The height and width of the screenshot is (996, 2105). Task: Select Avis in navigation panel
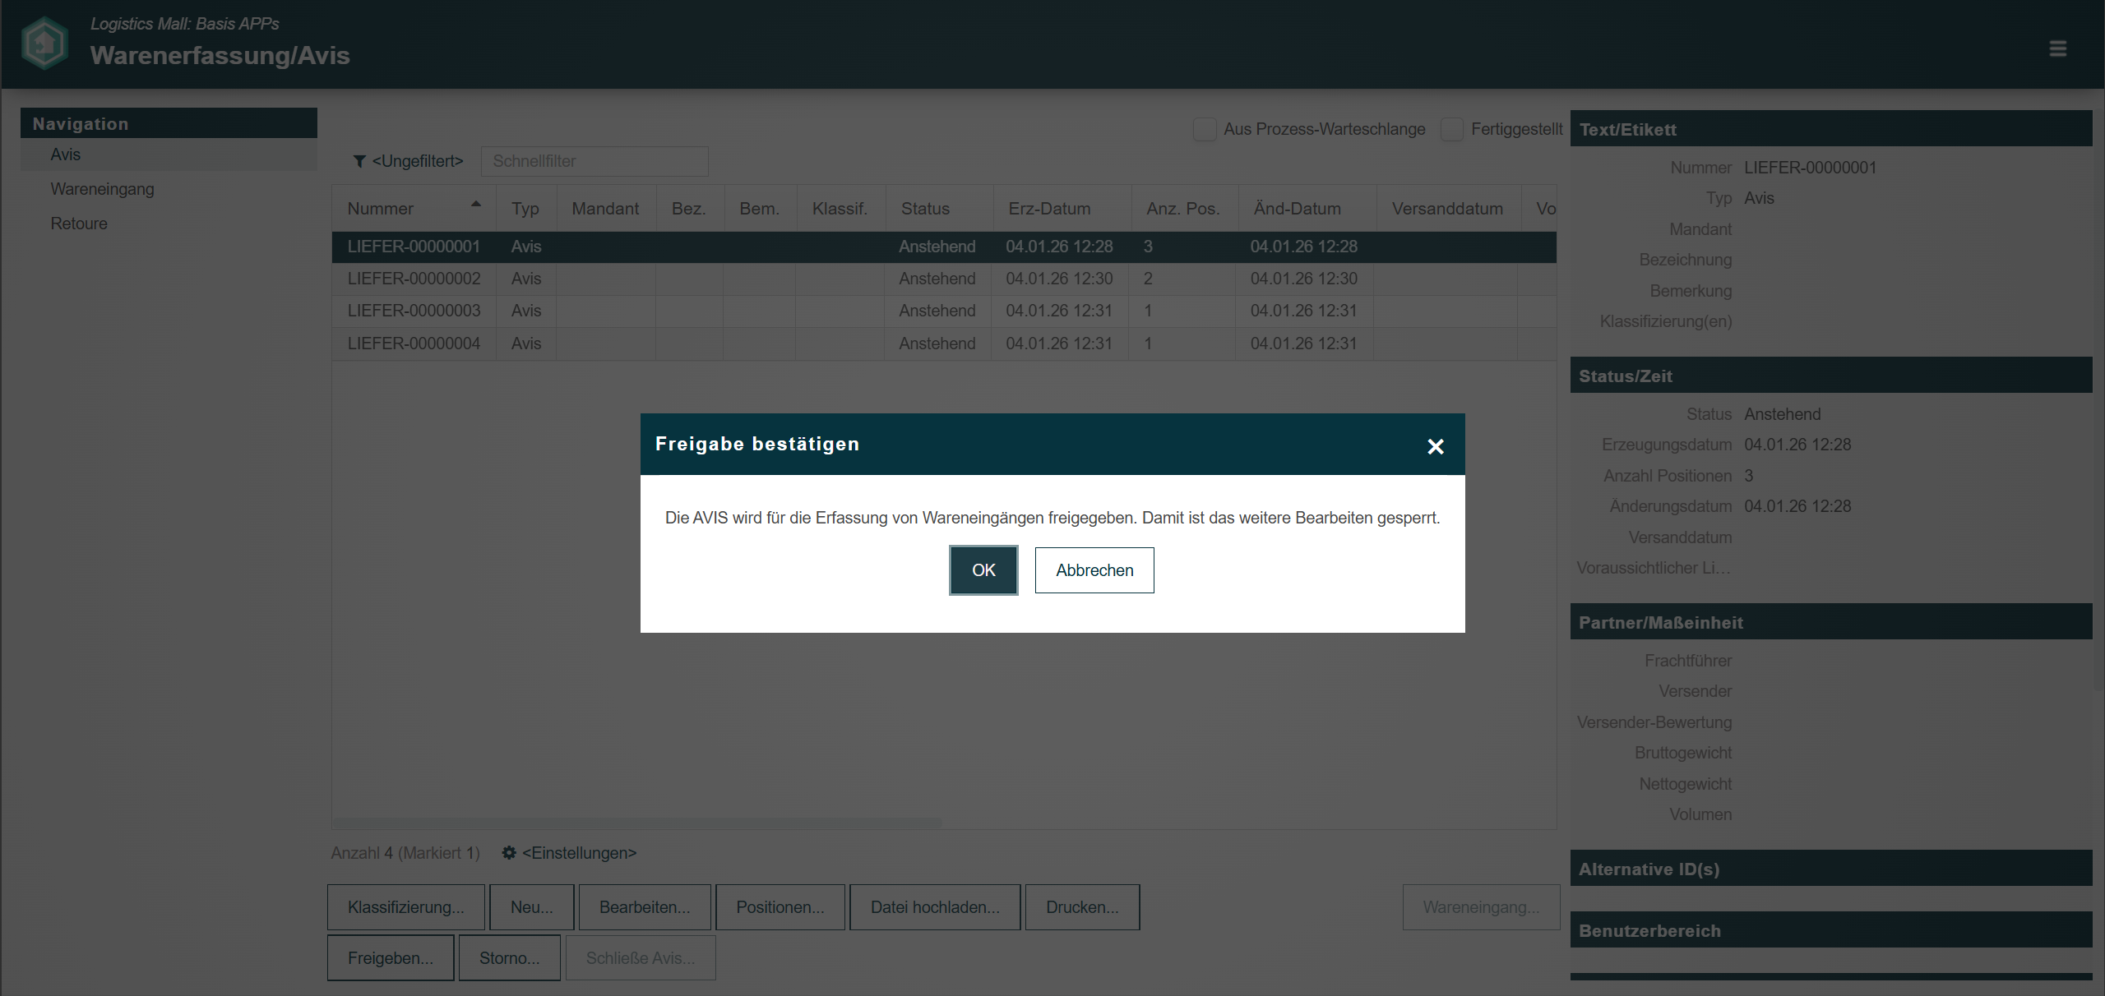66,154
